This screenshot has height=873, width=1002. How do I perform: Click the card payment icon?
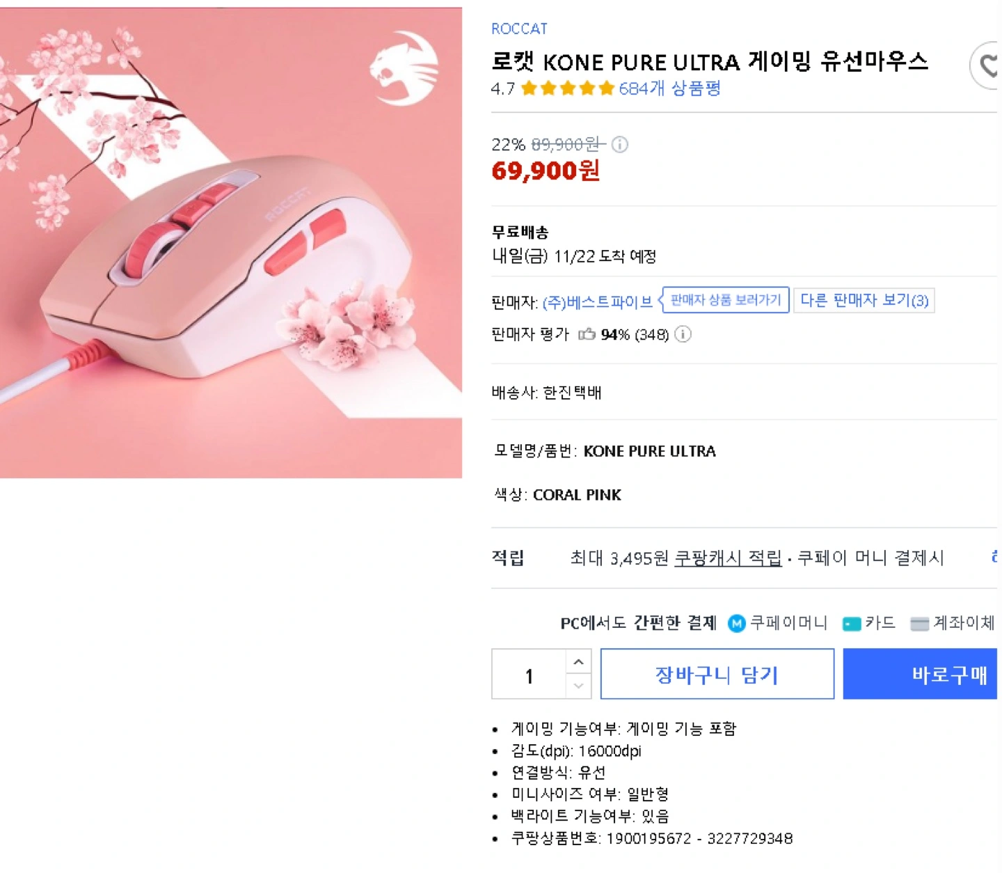point(852,624)
